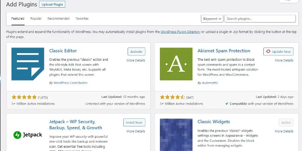This screenshot has height=151, width=302.
Task: Open the Akismet Spam Protection title link
Action: pos(224,51)
